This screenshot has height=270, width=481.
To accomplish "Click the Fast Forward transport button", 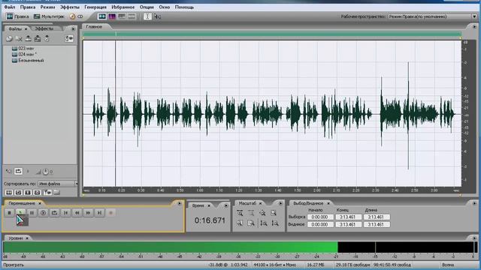I will coord(89,212).
